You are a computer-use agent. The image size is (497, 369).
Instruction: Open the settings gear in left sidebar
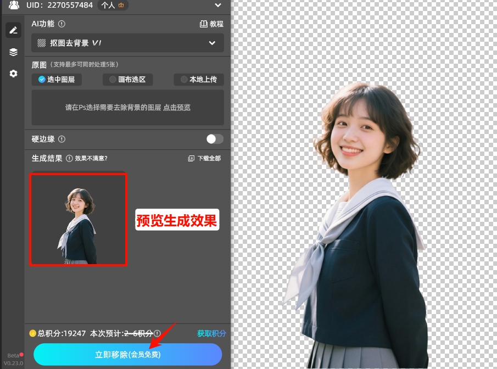13,73
